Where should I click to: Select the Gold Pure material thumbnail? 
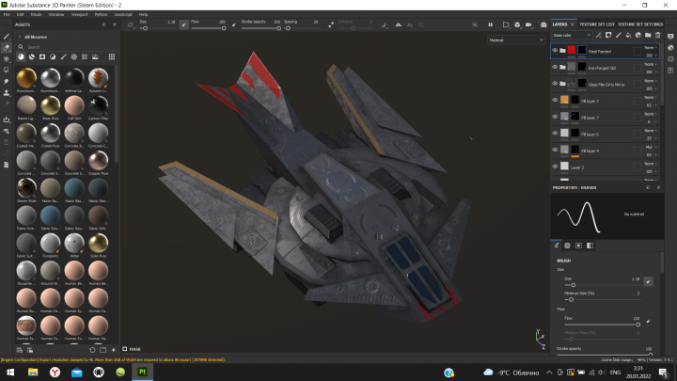pos(99,244)
